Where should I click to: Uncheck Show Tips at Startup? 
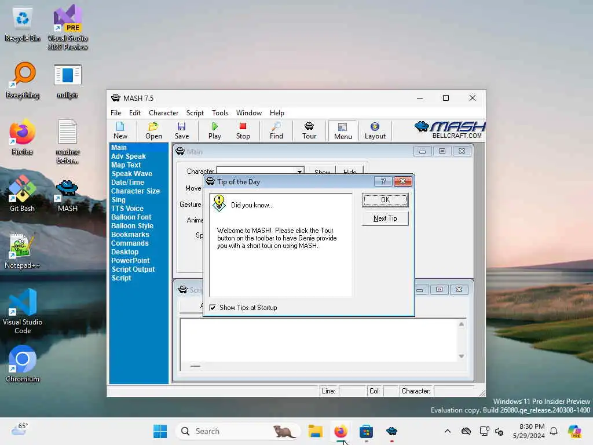click(x=213, y=308)
